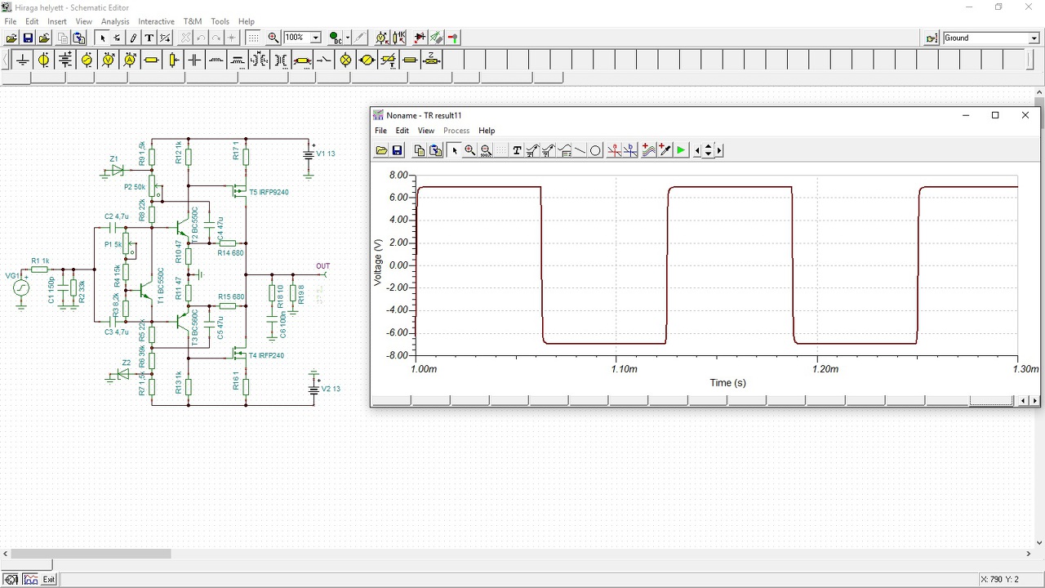Open the diagram window's View menu
Image resolution: width=1045 pixels, height=588 pixels.
click(x=426, y=131)
